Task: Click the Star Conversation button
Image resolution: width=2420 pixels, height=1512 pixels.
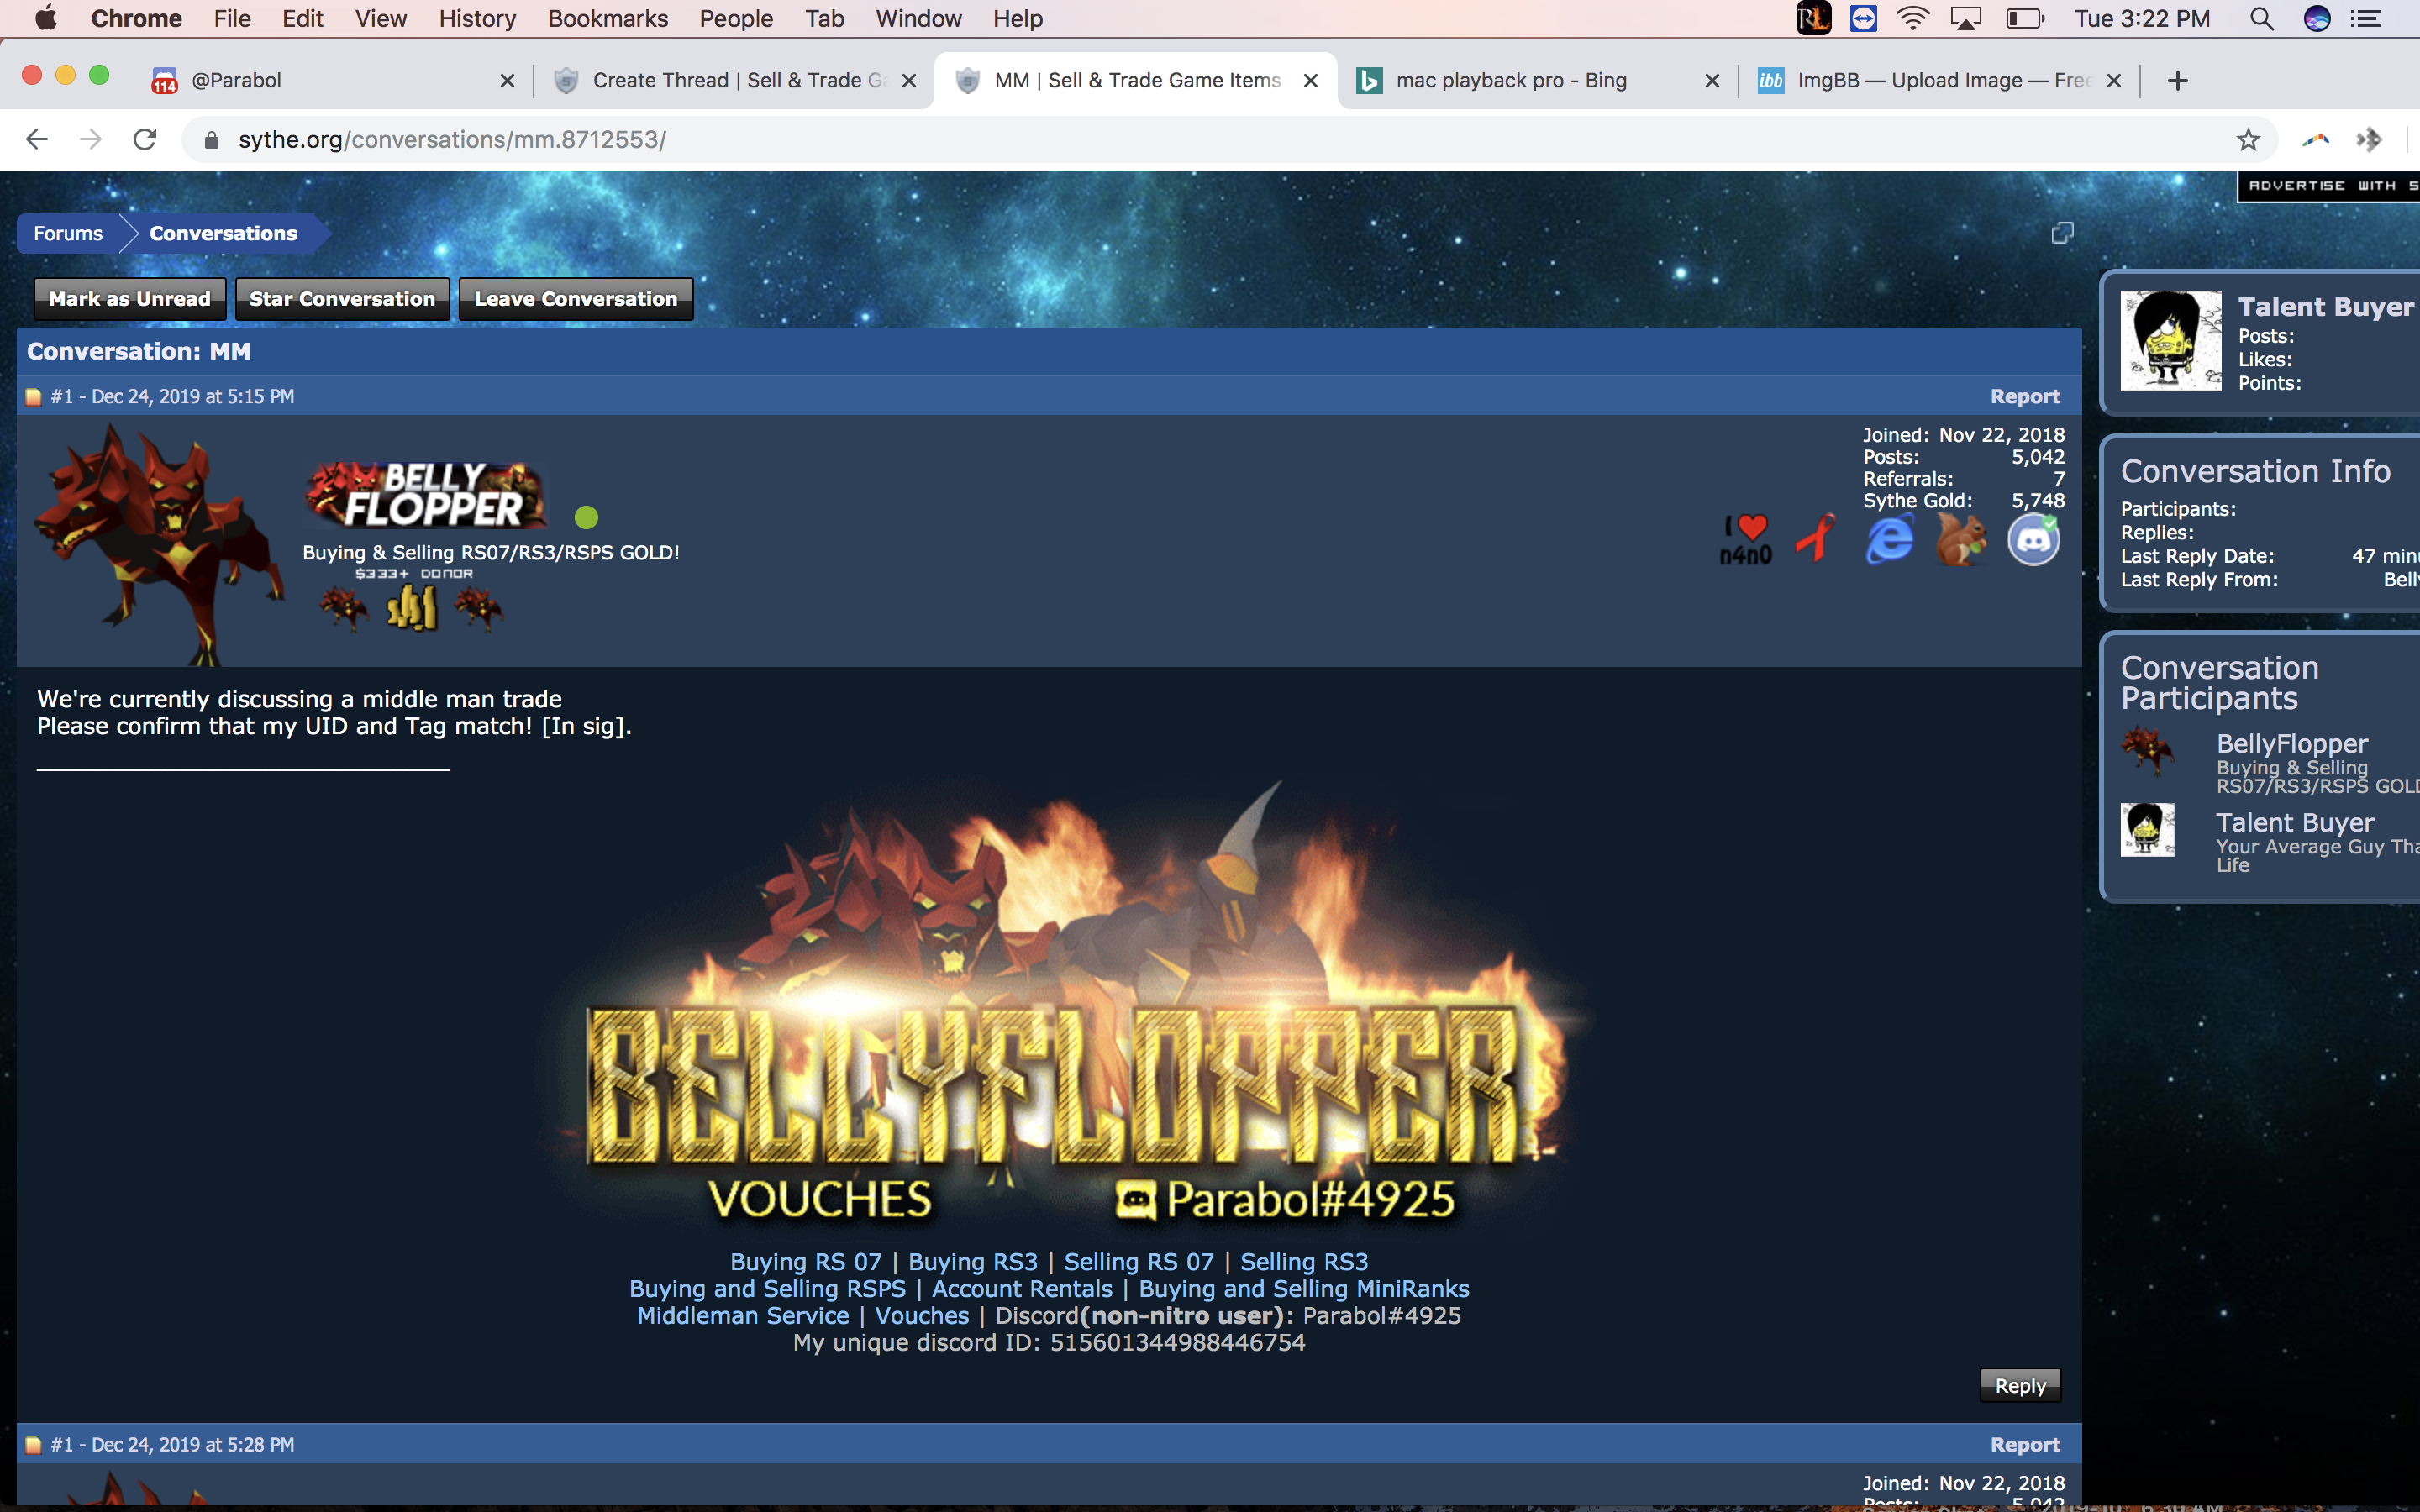Action: [x=342, y=299]
